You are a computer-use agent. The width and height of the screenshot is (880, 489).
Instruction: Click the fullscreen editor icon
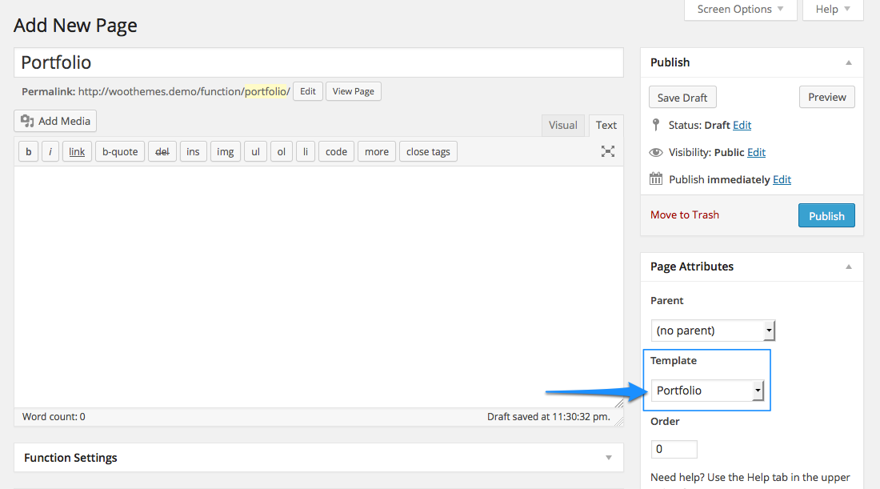[x=608, y=151]
